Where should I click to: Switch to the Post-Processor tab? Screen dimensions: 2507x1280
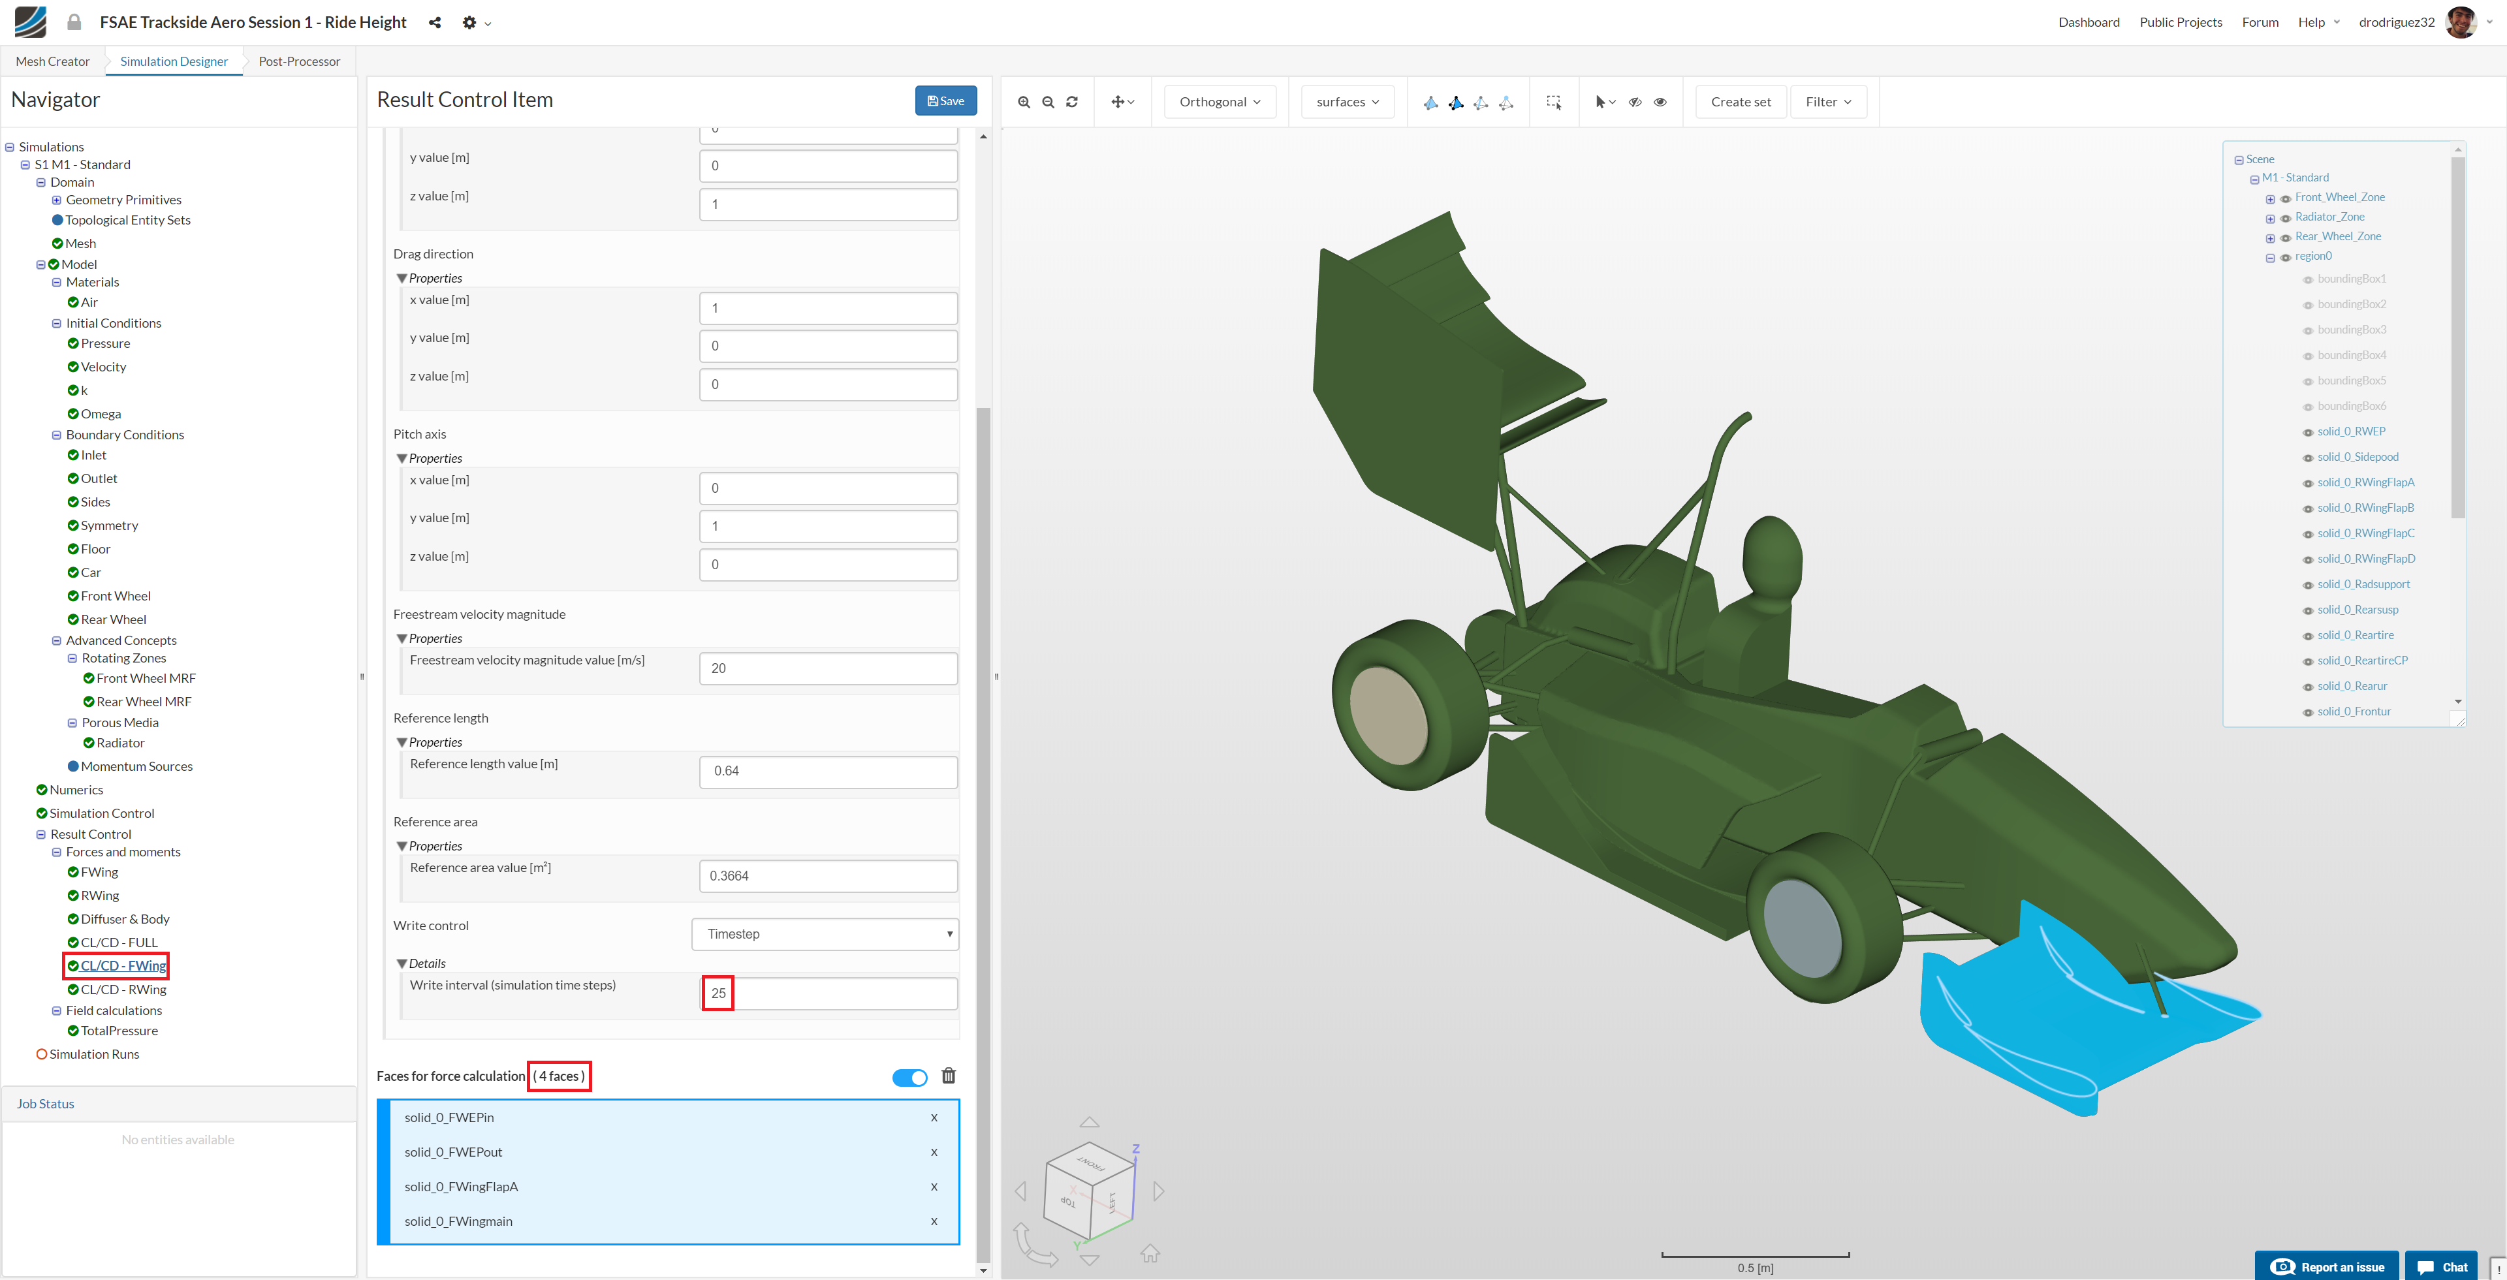[299, 61]
